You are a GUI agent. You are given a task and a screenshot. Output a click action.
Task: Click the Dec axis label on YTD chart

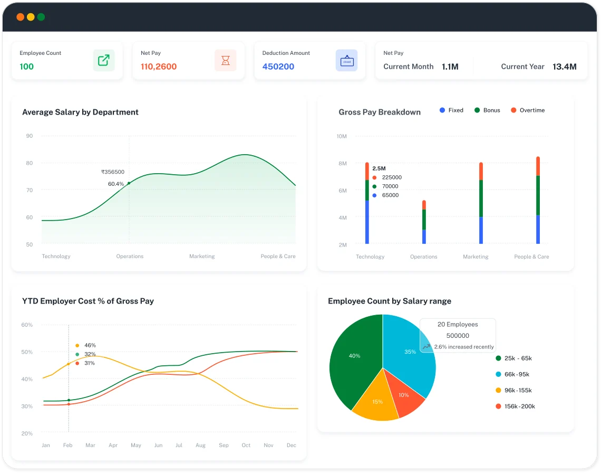(292, 446)
